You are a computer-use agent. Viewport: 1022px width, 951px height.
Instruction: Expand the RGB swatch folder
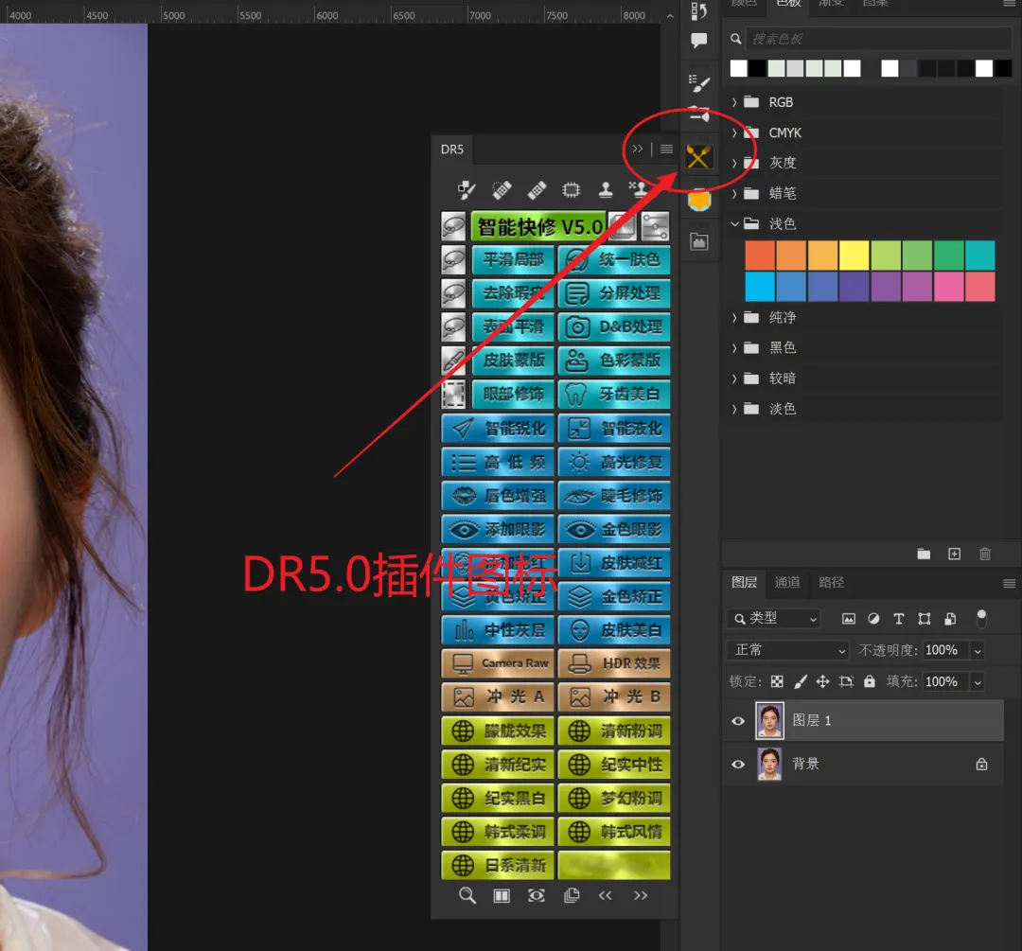(734, 102)
